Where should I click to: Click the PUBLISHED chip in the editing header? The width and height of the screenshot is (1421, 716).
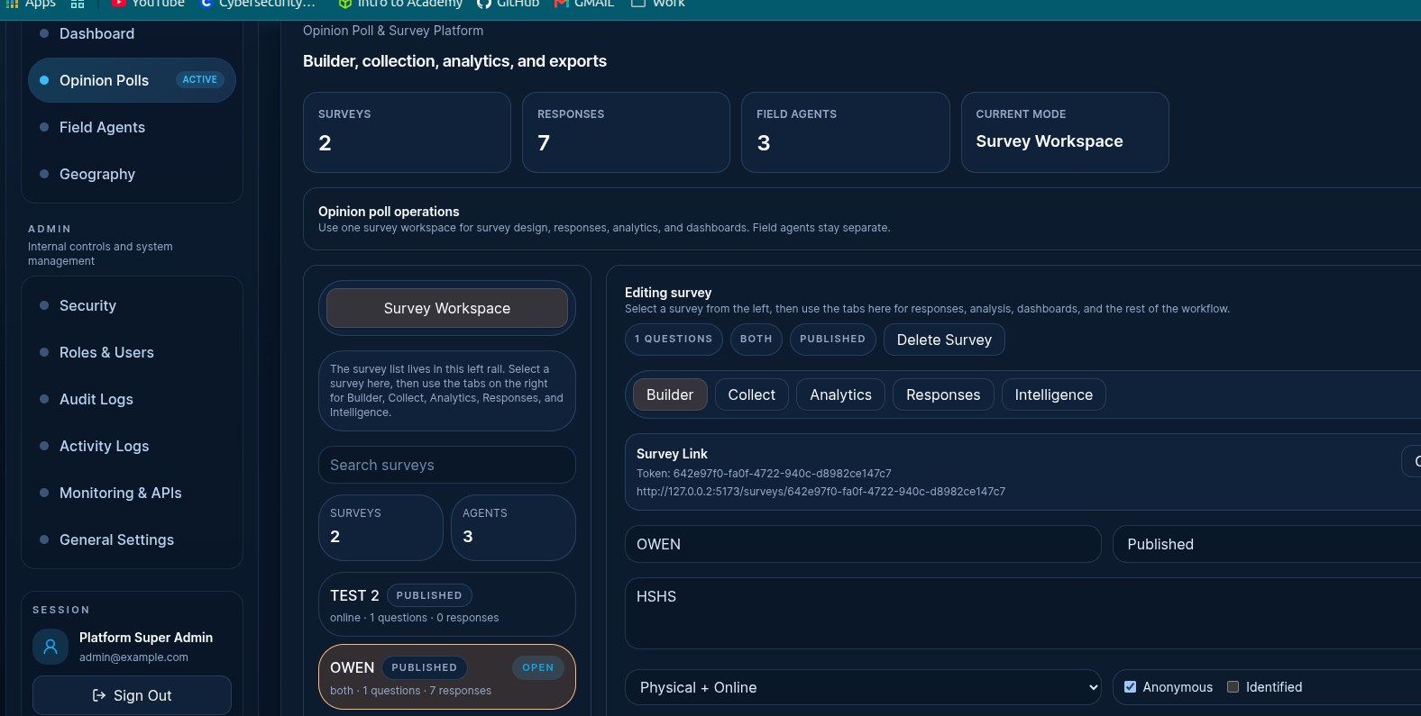(832, 339)
